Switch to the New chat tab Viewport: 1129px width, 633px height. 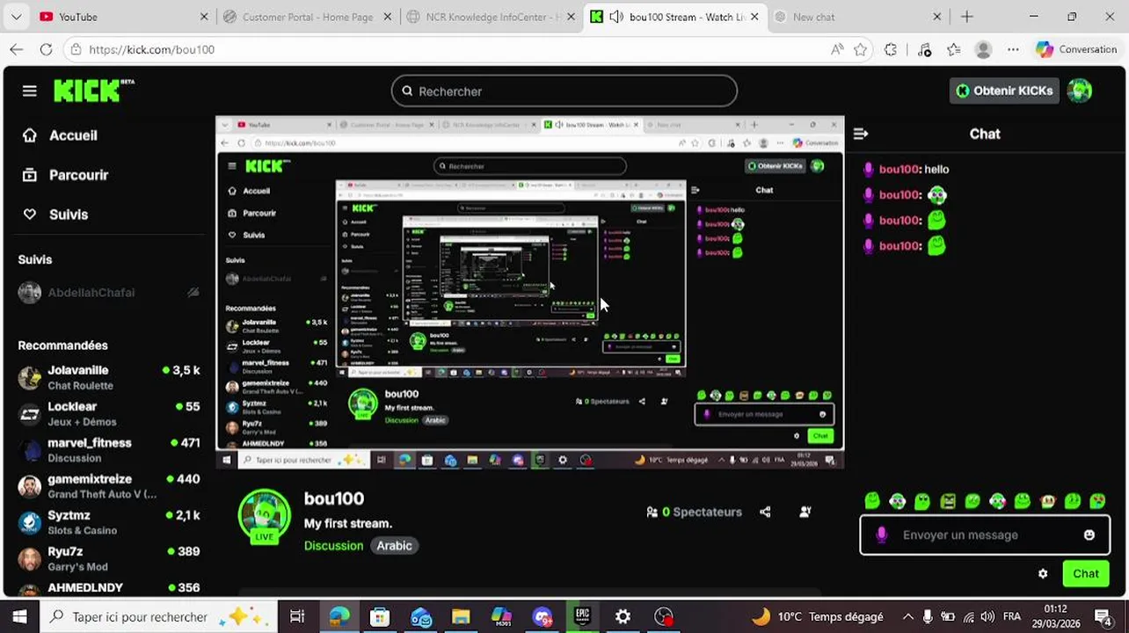[857, 17]
